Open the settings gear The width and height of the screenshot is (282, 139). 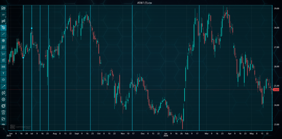click(x=3, y=99)
